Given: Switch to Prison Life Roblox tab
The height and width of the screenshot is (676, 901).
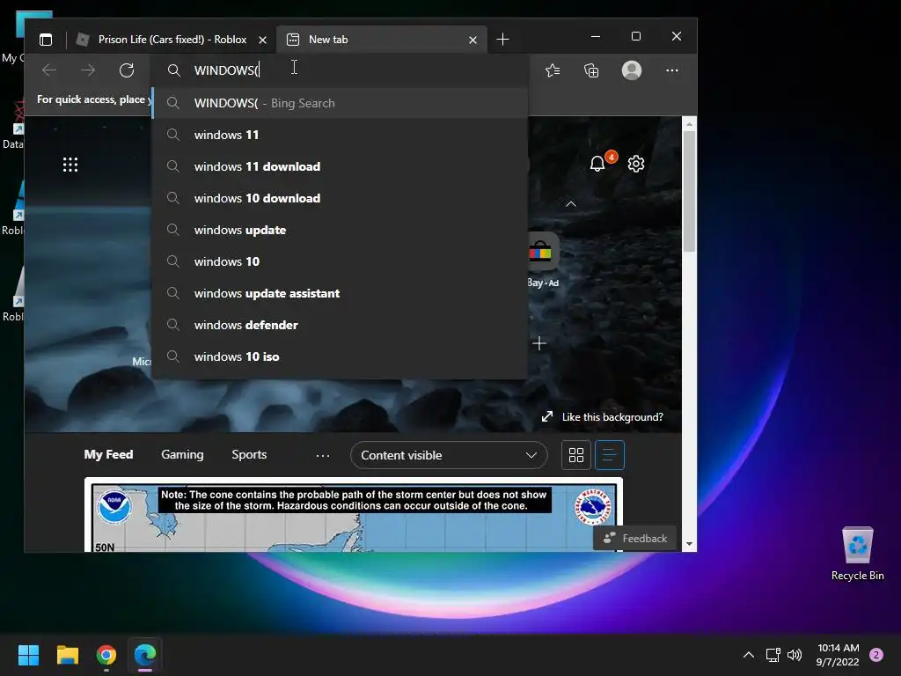Looking at the screenshot, I should [x=172, y=40].
